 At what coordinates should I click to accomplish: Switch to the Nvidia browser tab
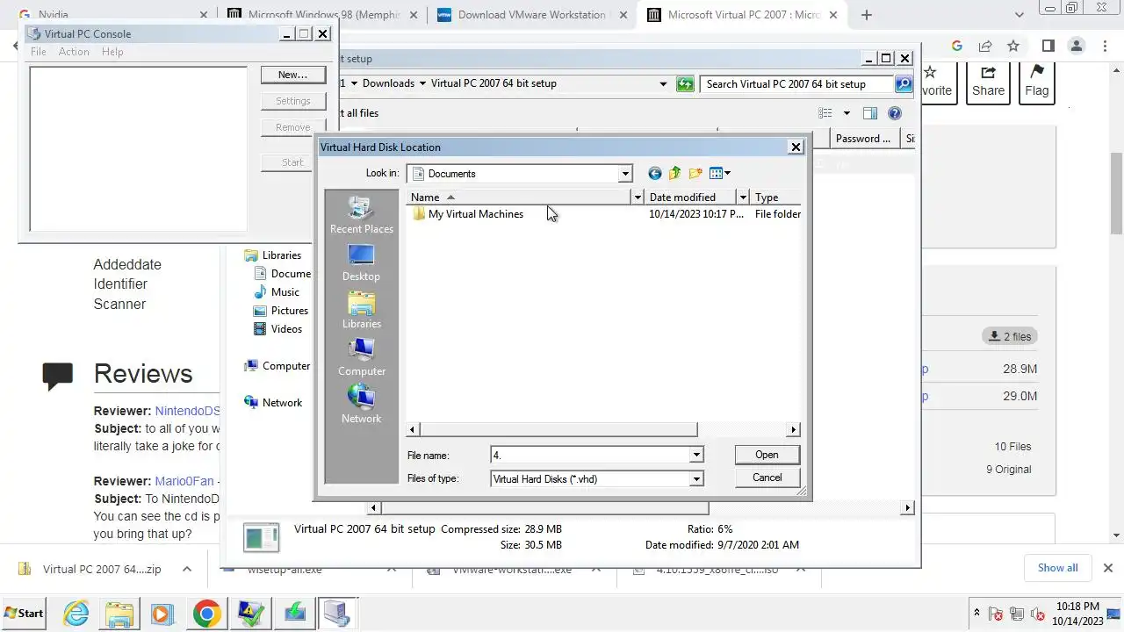click(x=113, y=15)
